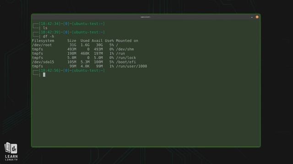
Task: Close the terminal window with the orange button
Action: pos(257,17)
